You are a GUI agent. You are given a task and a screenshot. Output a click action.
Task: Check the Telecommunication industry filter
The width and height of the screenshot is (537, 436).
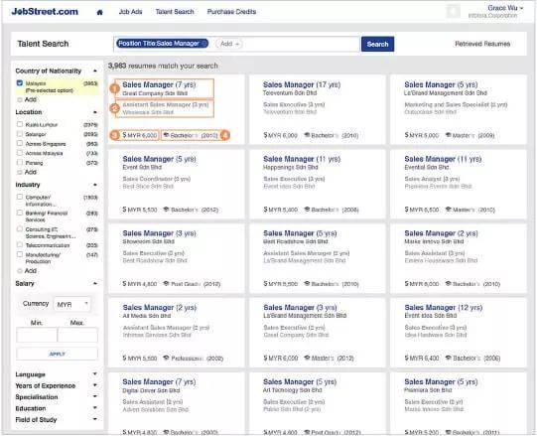coord(20,244)
